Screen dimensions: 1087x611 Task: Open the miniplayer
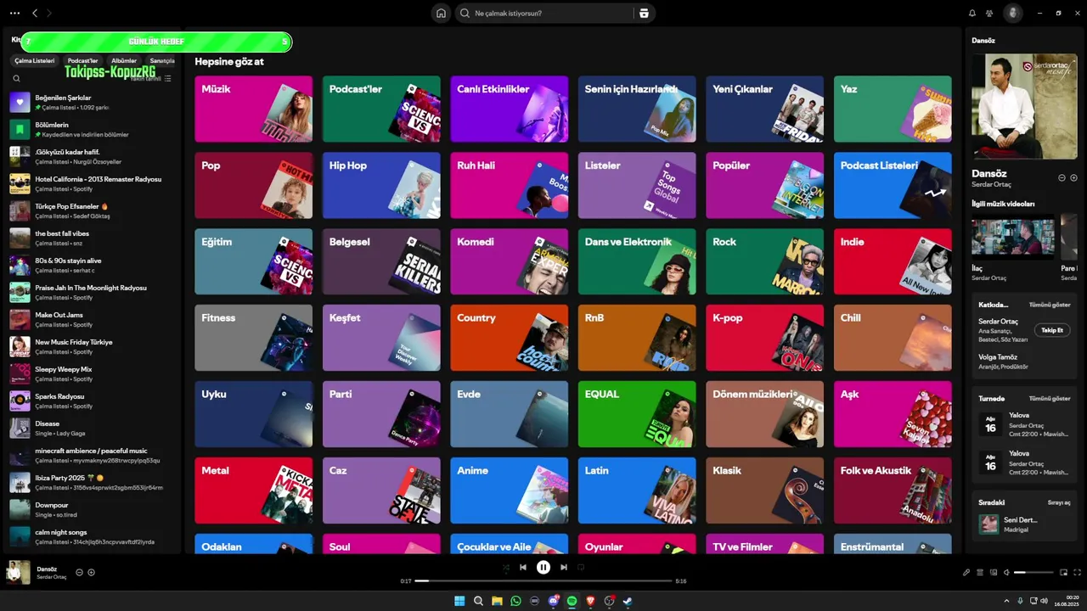coord(1065,572)
